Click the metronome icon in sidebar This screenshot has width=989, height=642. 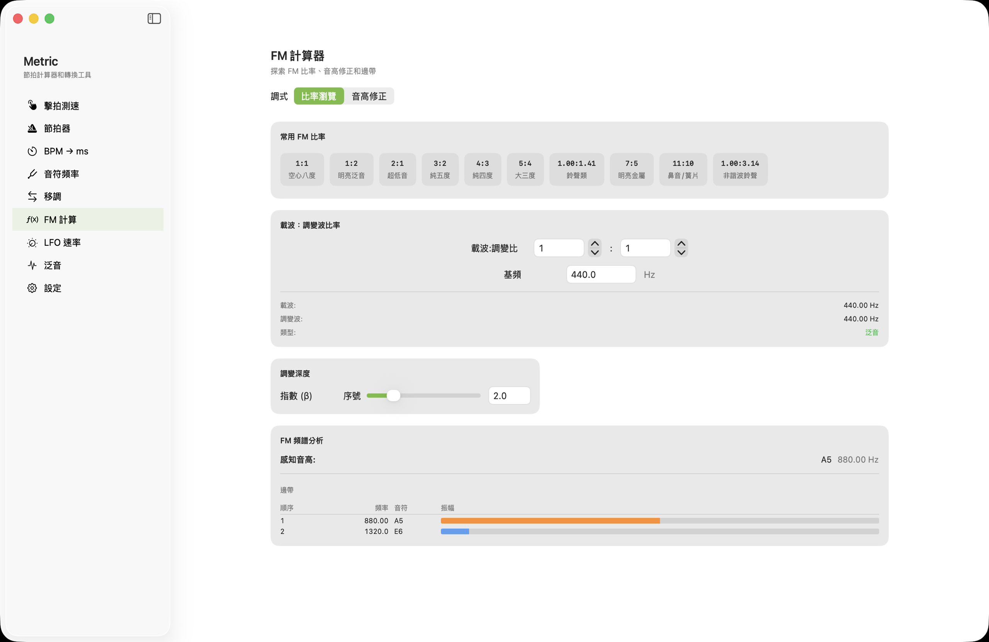point(32,128)
